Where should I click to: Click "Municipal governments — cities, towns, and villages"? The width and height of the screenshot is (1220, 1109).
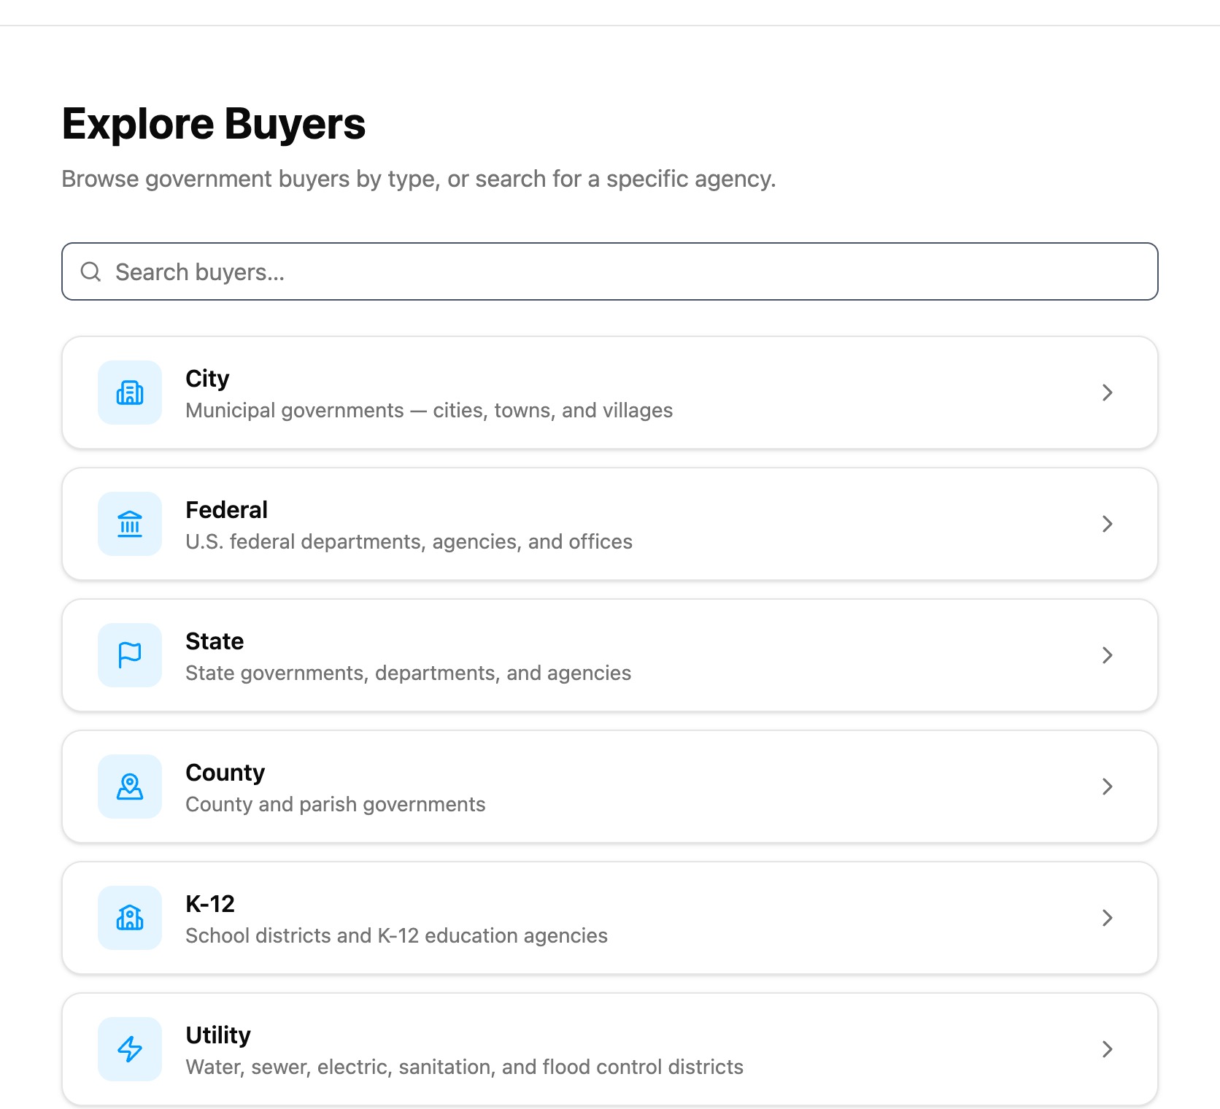(x=429, y=411)
